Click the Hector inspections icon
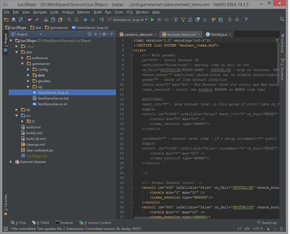The image size is (291, 234). pyautogui.click(x=281, y=229)
